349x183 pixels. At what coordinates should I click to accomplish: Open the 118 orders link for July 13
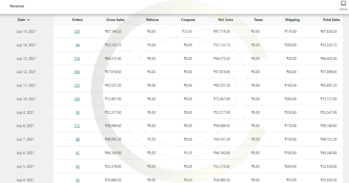(x=77, y=59)
